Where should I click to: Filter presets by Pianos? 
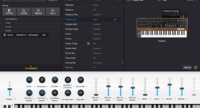[x=24, y=11]
